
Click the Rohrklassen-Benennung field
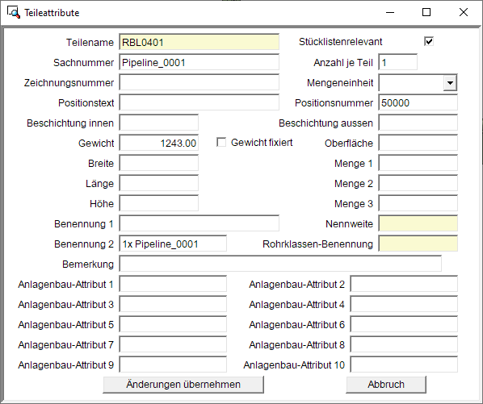(x=418, y=244)
